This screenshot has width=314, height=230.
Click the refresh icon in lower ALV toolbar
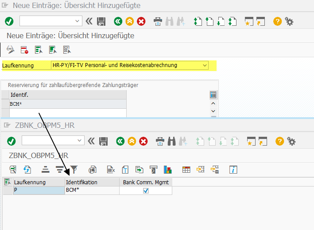(27, 169)
